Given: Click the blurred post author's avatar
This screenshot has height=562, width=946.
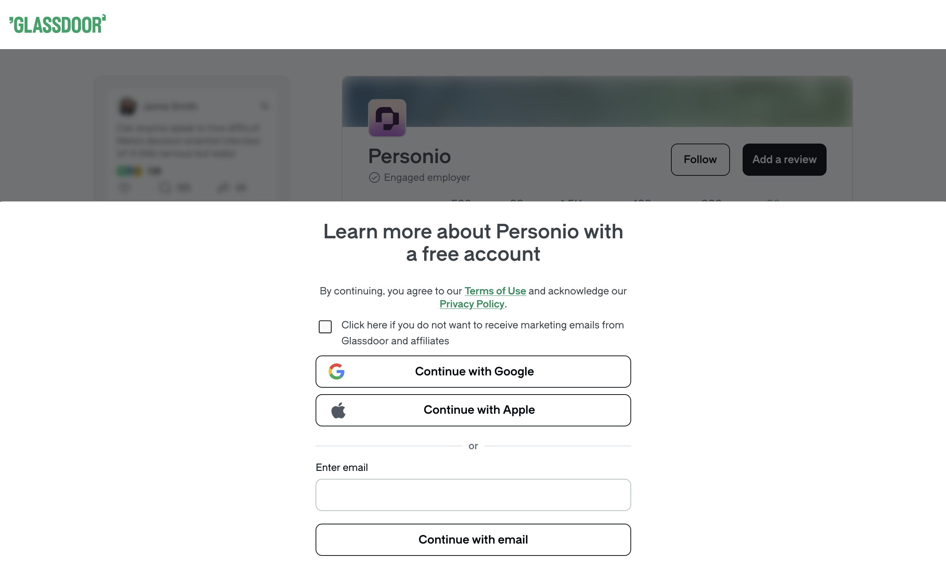Looking at the screenshot, I should pyautogui.click(x=127, y=106).
